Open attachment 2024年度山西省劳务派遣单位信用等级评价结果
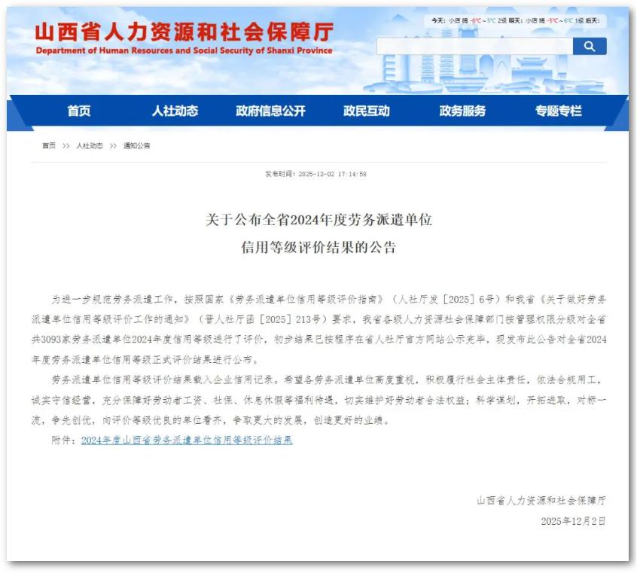637x573 pixels. coord(187,440)
